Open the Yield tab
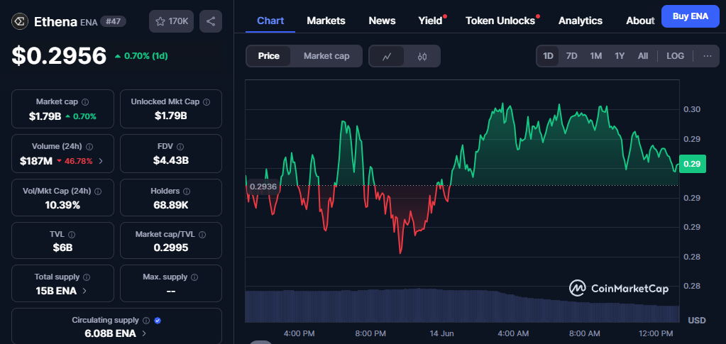Screen dimensions: 726x344 pyautogui.click(x=431, y=21)
